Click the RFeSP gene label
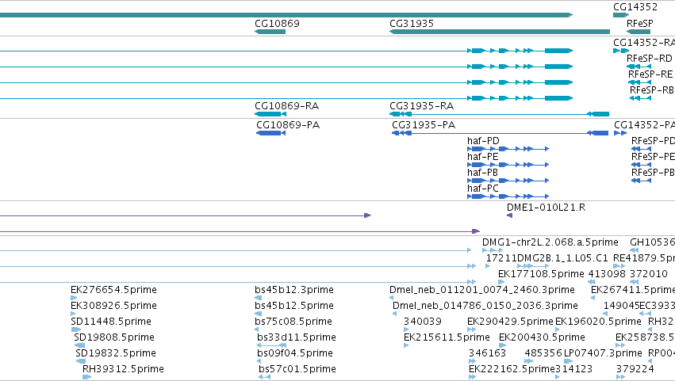Image resolution: width=675 pixels, height=381 pixels. pos(639,24)
